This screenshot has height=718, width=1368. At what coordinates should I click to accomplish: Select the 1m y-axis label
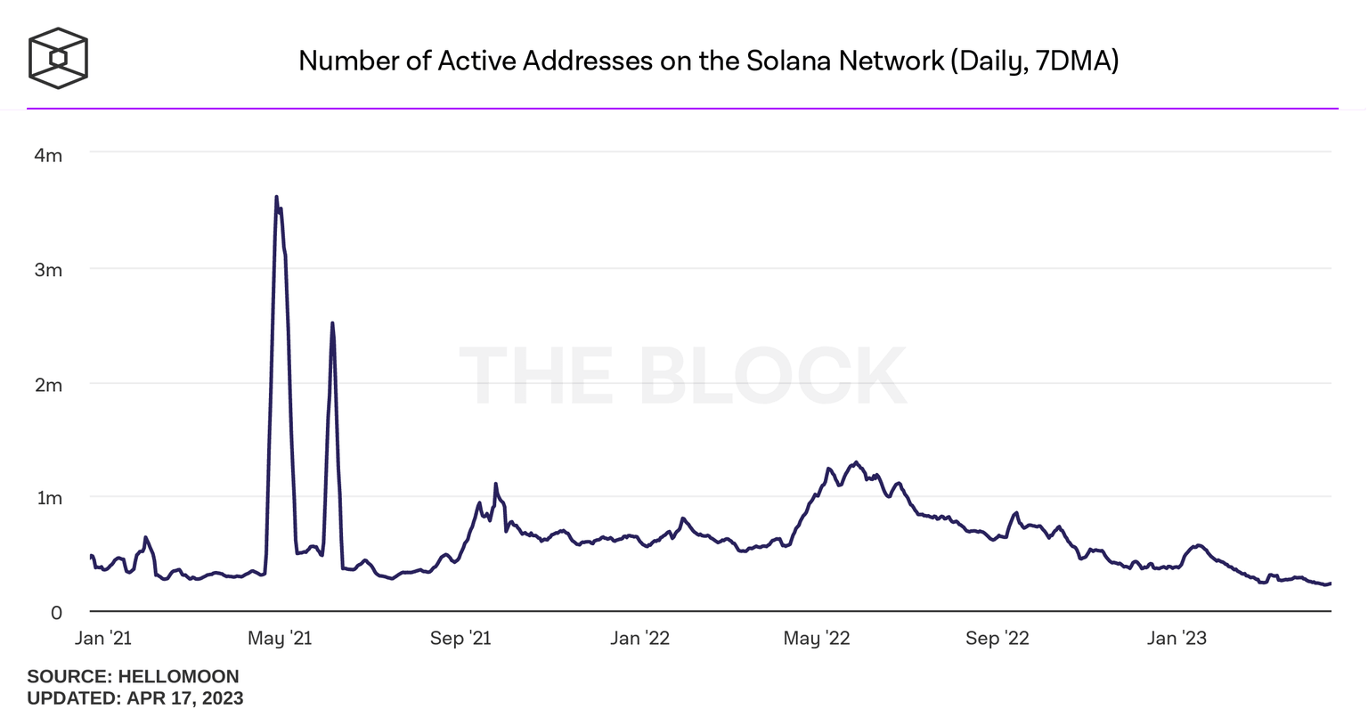click(49, 498)
